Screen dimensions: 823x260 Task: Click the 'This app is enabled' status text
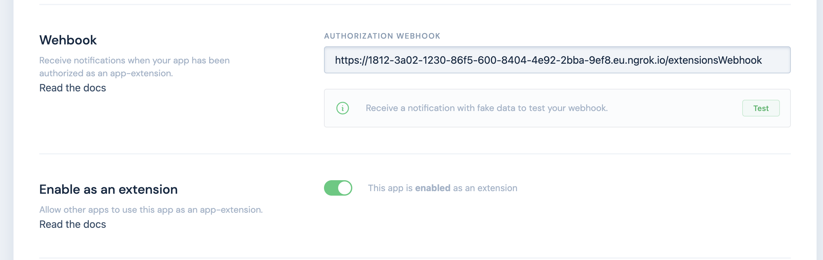coord(442,188)
